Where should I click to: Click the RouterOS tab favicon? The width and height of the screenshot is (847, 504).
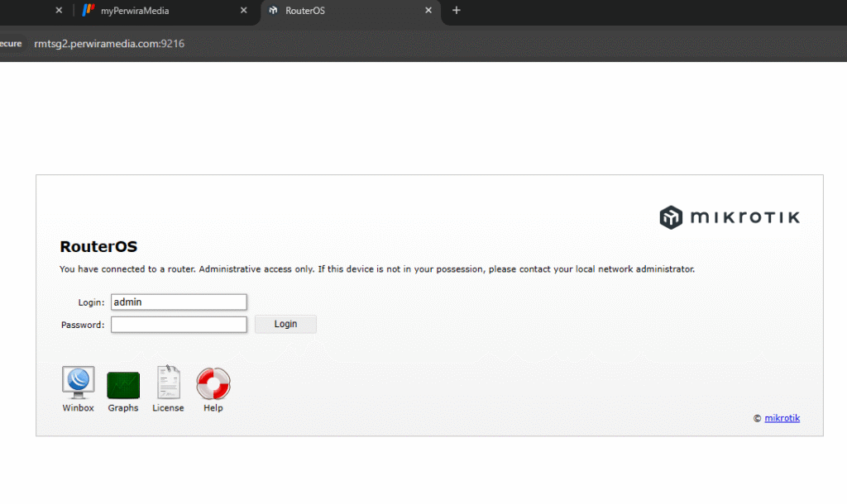point(273,10)
